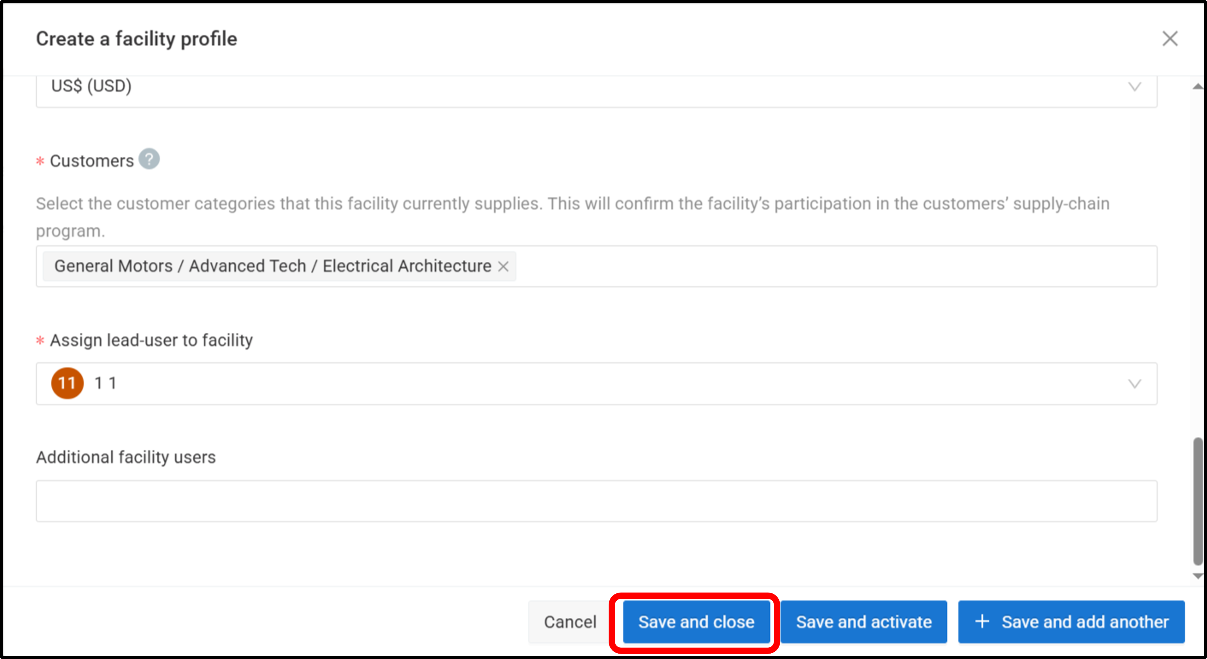
Task: Open the lead-user dropdown chevron
Action: (1134, 384)
